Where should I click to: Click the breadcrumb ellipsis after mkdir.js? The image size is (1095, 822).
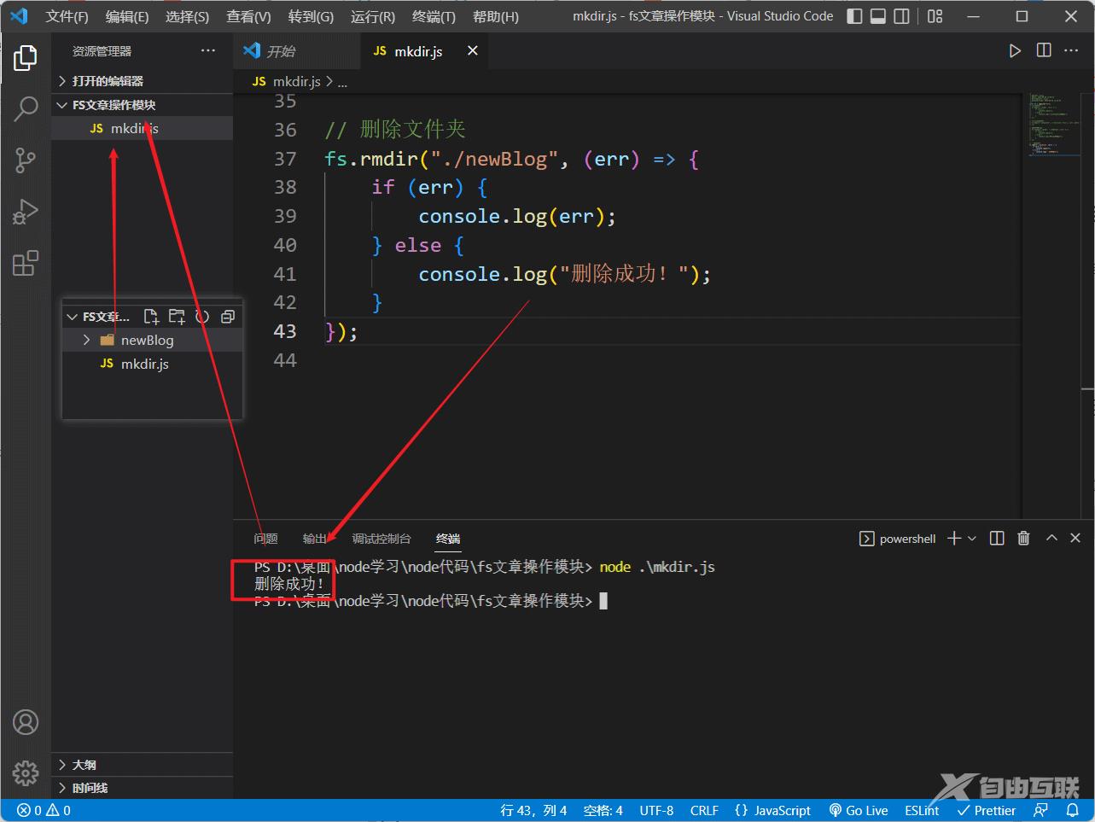(x=342, y=82)
